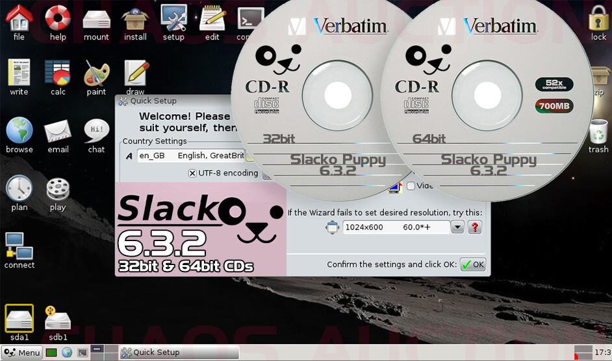This screenshot has height=361, width=612.
Task: Open the draw pencil icon
Action: tap(136, 73)
